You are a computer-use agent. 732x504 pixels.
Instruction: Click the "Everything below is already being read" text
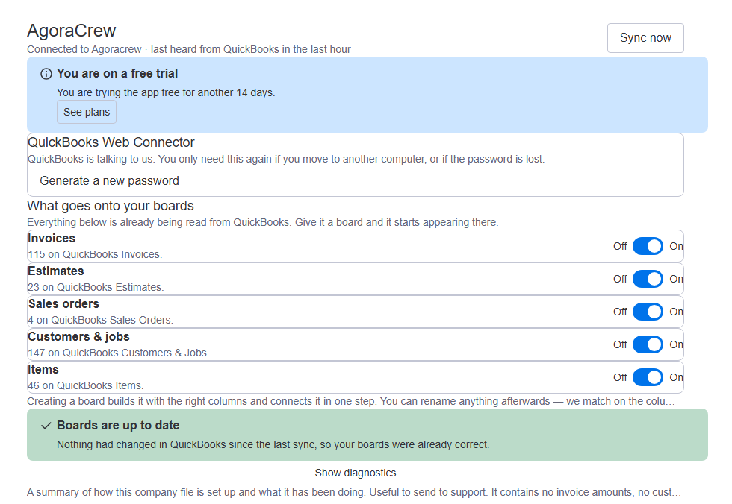(263, 223)
